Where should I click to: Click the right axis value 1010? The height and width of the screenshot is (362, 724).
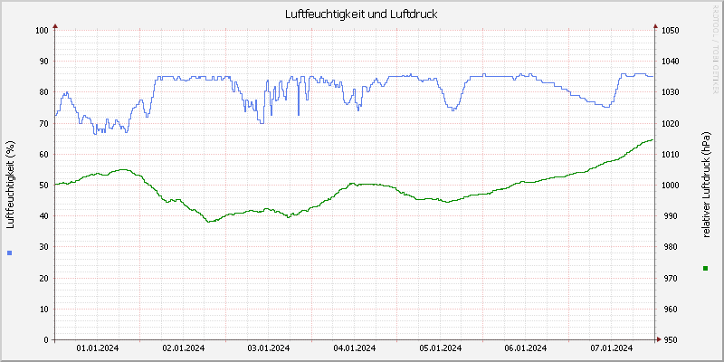click(670, 154)
